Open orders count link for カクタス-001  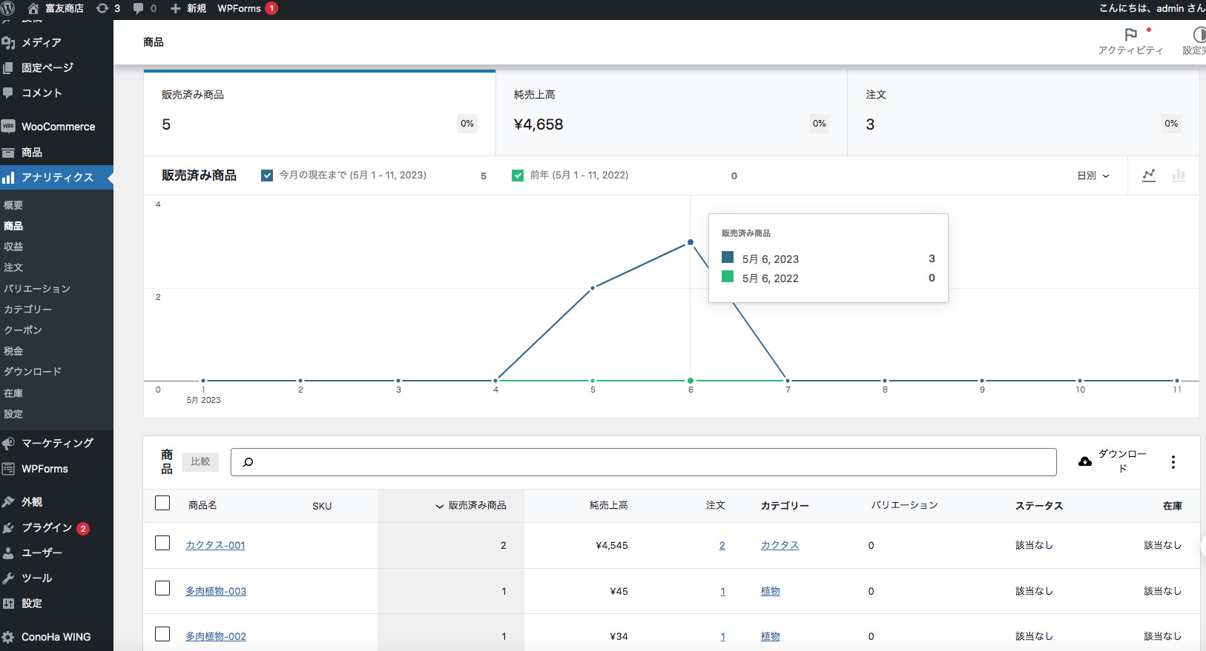(x=722, y=546)
